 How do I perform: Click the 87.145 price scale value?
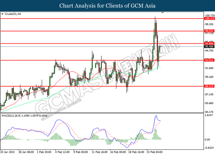(209, 94)
